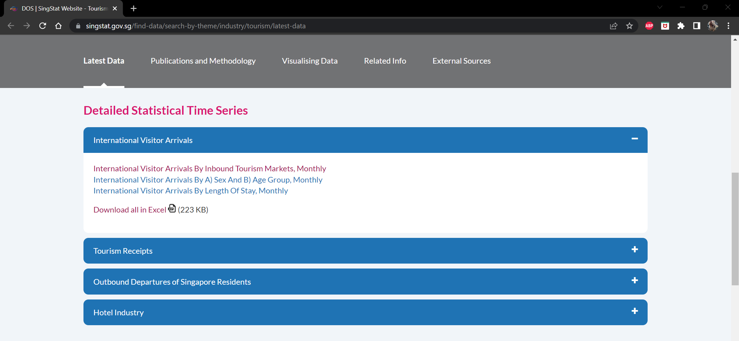Click the Excel file download icon
Viewport: 739px width, 341px height.
pos(172,209)
